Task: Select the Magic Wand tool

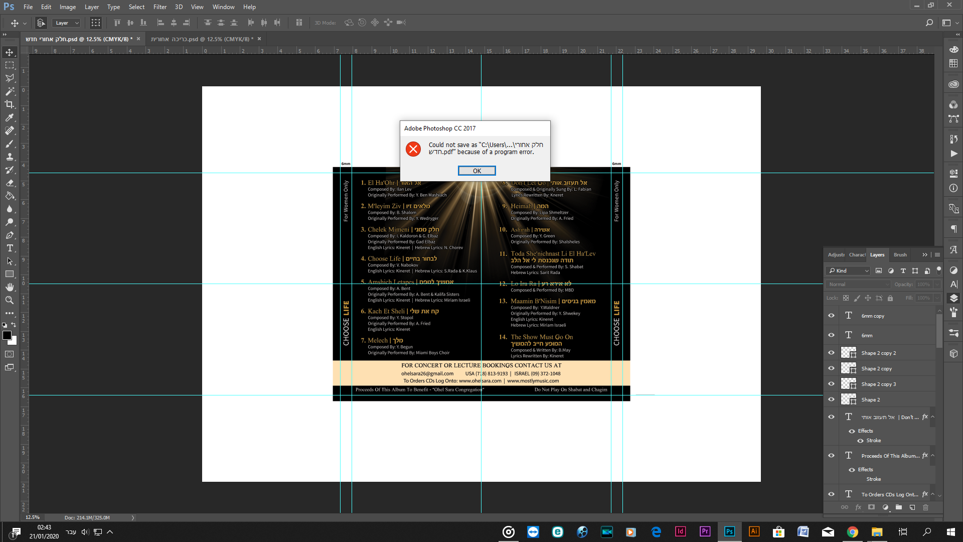Action: click(x=10, y=91)
